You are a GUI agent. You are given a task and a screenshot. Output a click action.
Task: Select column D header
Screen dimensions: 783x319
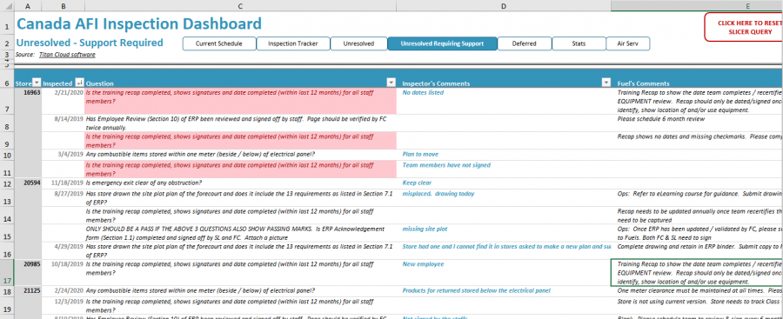point(504,6)
